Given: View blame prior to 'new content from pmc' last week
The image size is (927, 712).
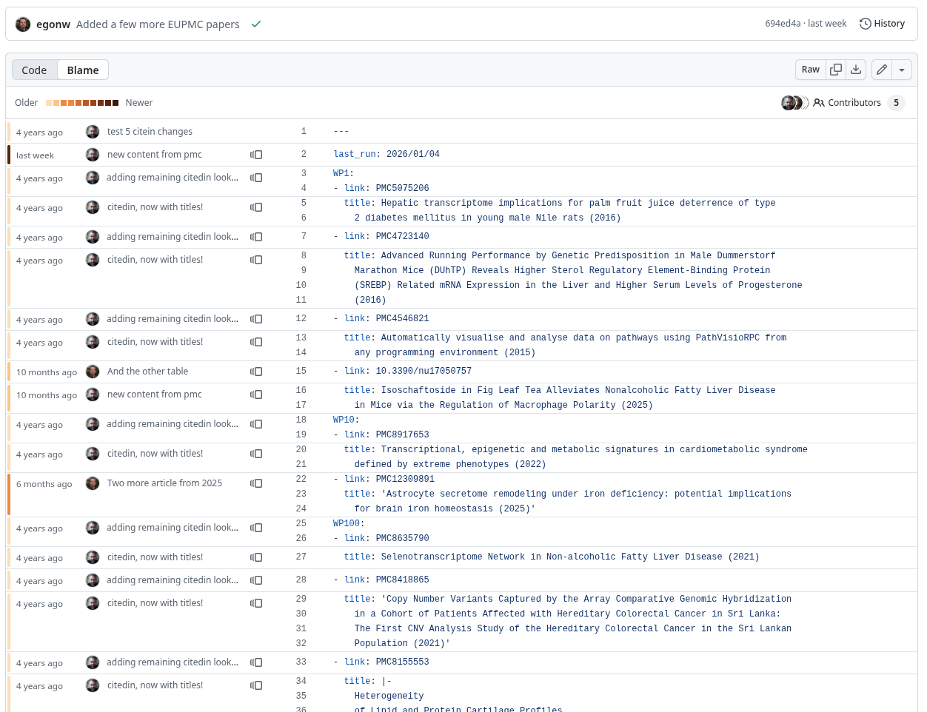Looking at the screenshot, I should [x=256, y=155].
